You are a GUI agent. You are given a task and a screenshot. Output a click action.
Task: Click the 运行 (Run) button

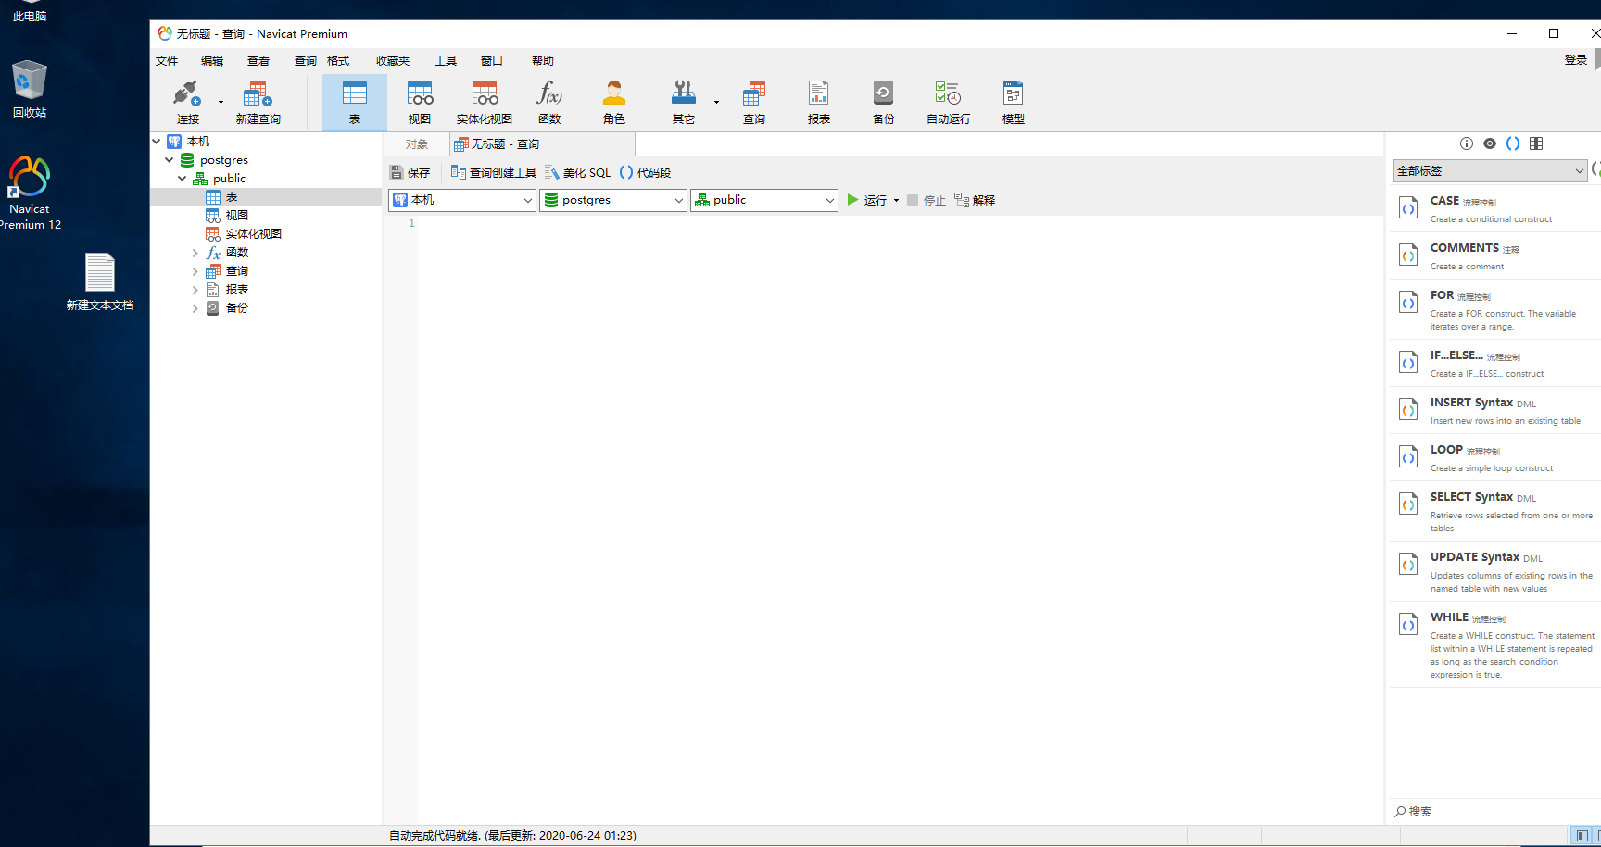869,199
